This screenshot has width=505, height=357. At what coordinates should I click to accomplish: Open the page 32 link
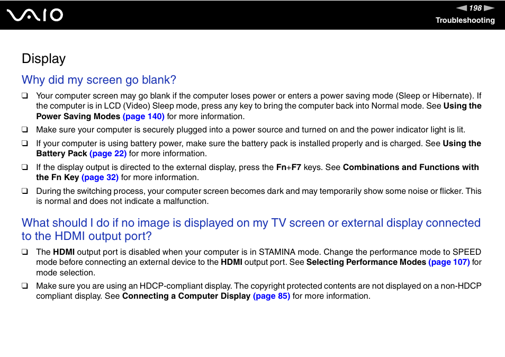click(x=100, y=177)
